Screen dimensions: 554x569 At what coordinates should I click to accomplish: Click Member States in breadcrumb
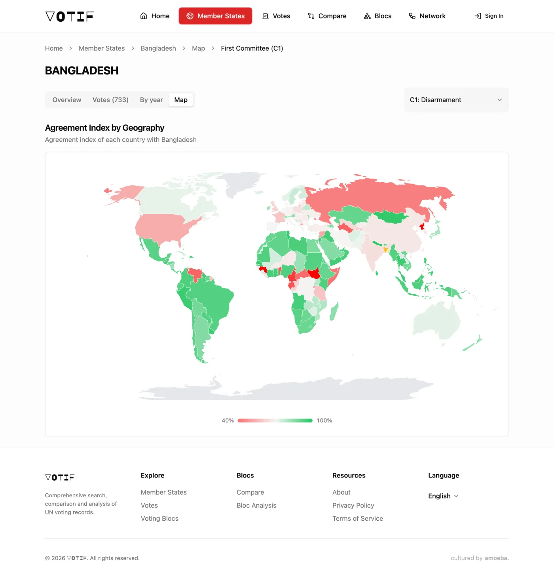102,48
